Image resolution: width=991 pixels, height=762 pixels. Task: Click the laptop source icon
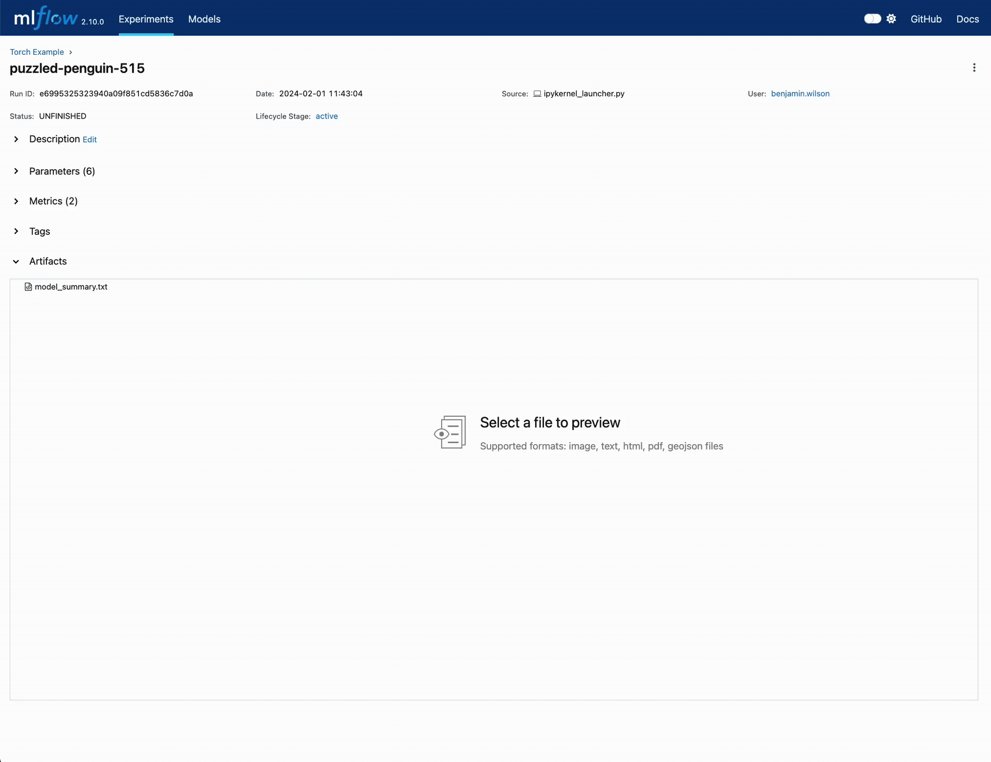537,94
